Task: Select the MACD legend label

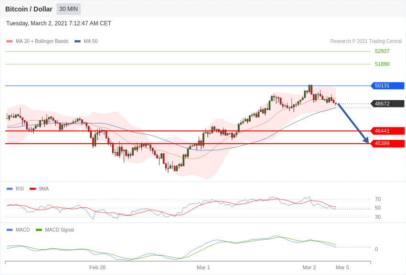Action: [x=22, y=230]
